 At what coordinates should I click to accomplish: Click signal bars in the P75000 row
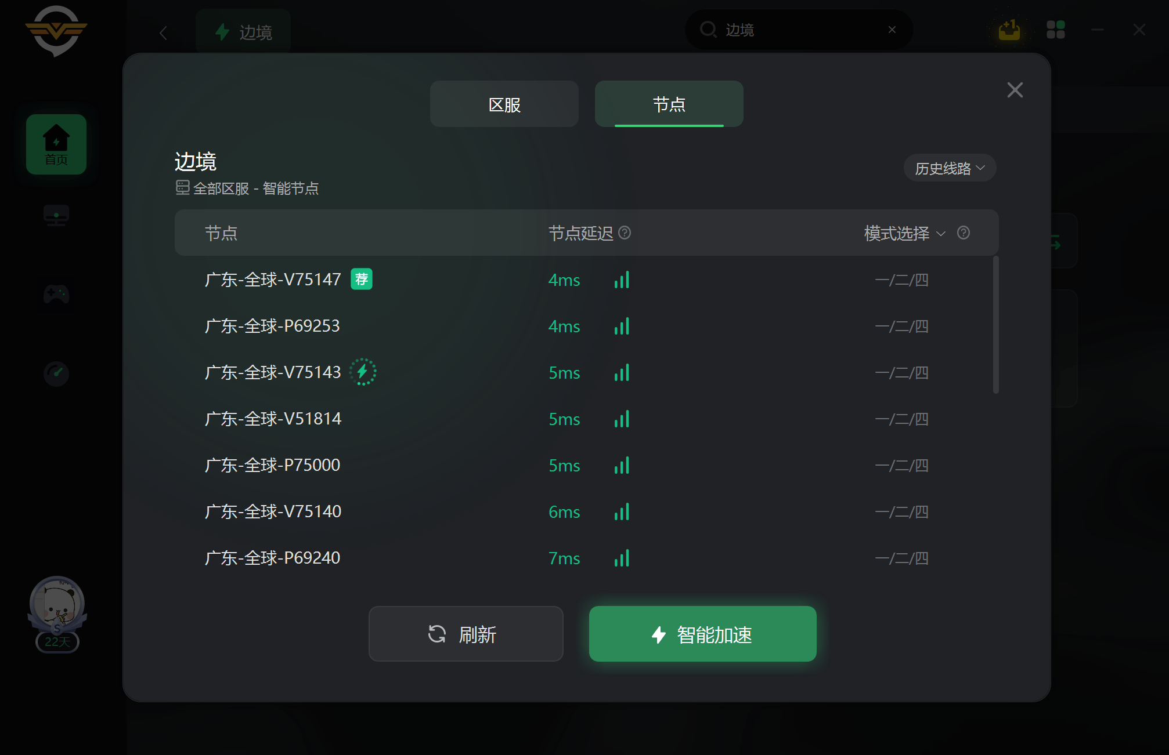(622, 465)
